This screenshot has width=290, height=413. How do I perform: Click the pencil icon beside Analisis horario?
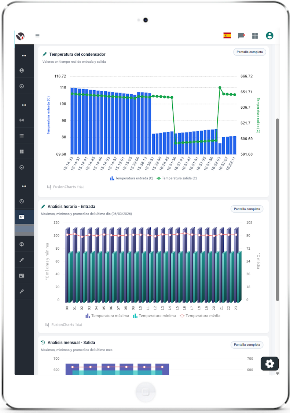tap(43, 206)
